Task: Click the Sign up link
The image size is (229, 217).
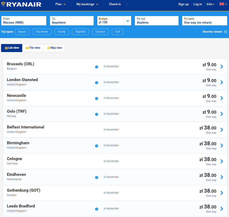Action: [x=183, y=4]
